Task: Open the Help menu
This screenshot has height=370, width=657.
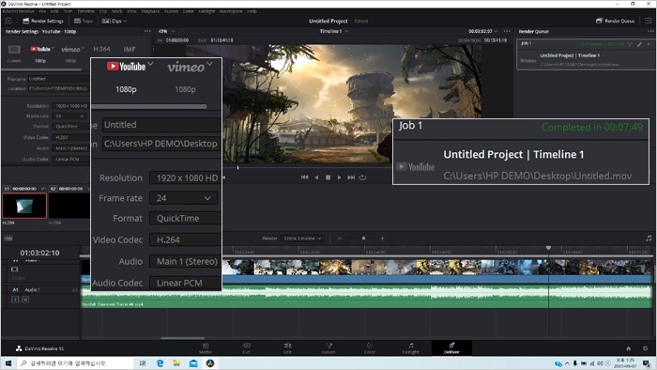Action: click(252, 11)
